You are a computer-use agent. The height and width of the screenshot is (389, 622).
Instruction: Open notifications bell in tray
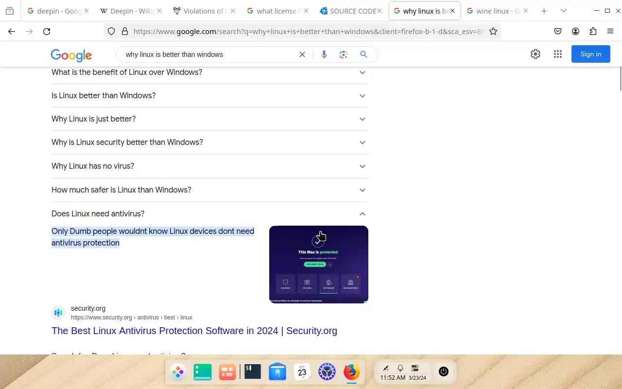(400, 368)
